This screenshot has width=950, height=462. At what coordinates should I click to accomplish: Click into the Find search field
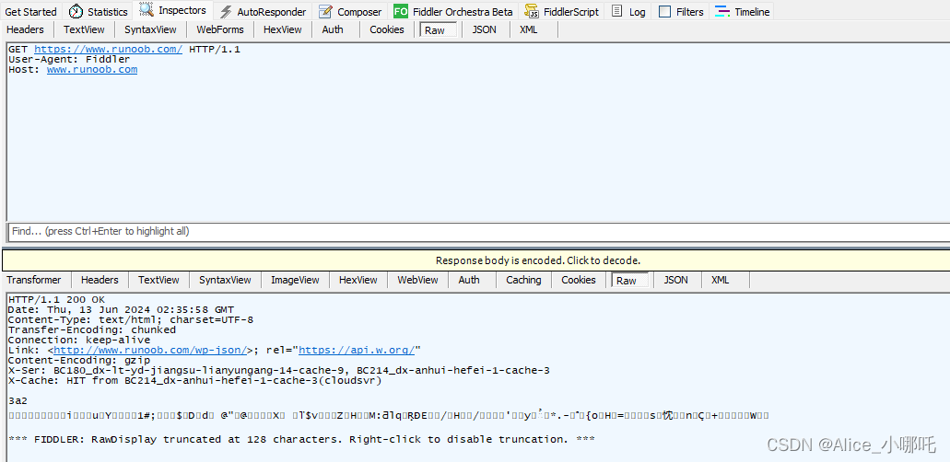pyautogui.click(x=478, y=231)
